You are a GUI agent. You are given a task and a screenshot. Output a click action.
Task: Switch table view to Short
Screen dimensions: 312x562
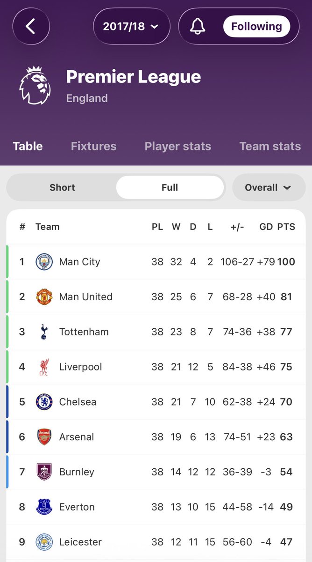(x=62, y=187)
